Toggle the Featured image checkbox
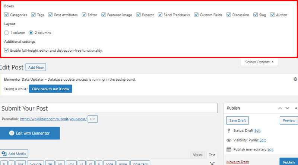Image resolution: width=298 pixels, height=165 pixels. pyautogui.click(x=104, y=15)
